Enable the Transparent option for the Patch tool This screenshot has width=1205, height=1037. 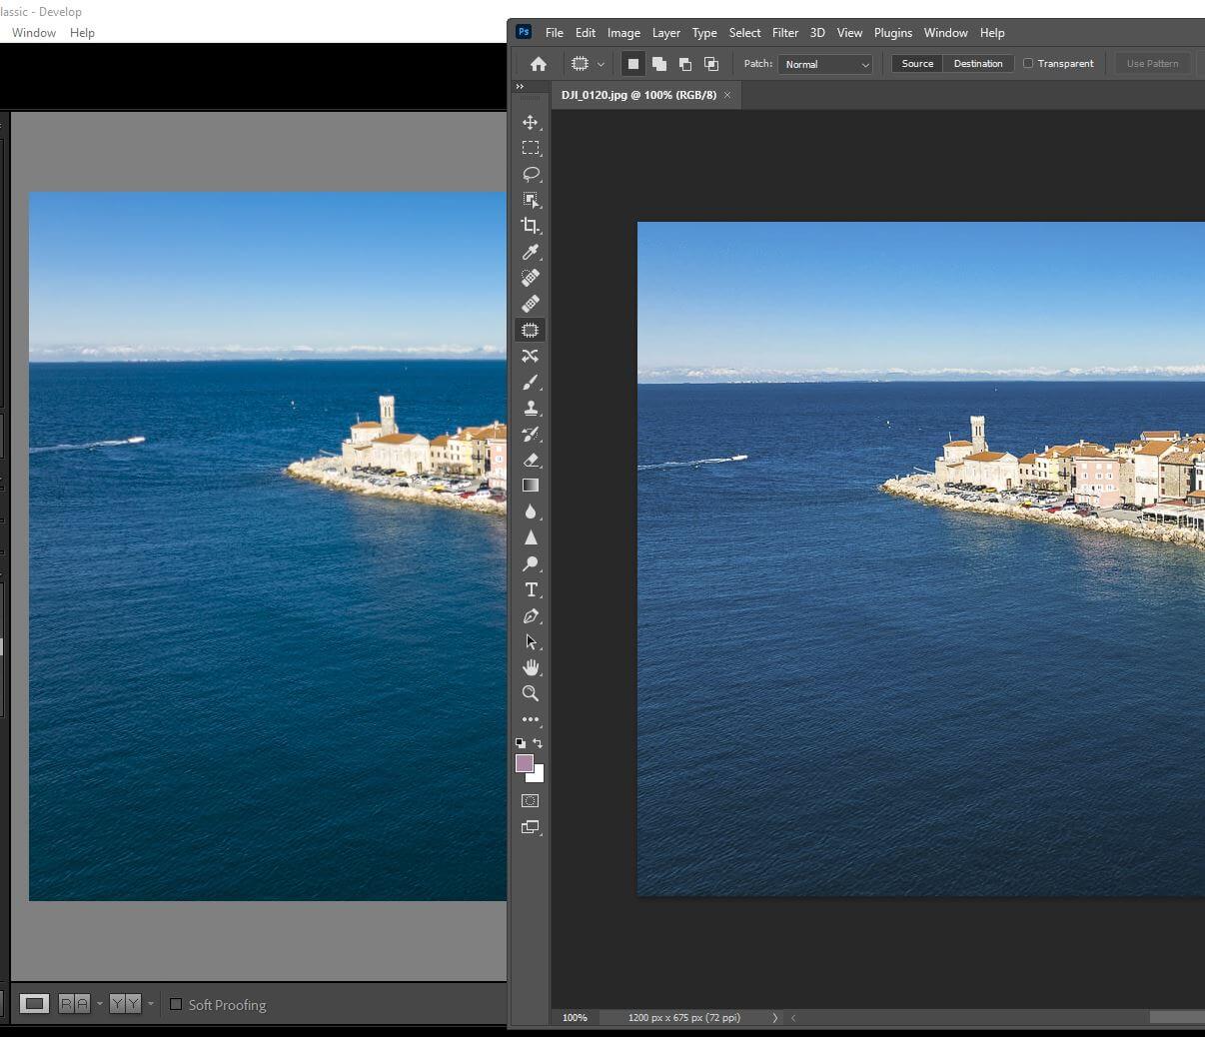(1028, 63)
